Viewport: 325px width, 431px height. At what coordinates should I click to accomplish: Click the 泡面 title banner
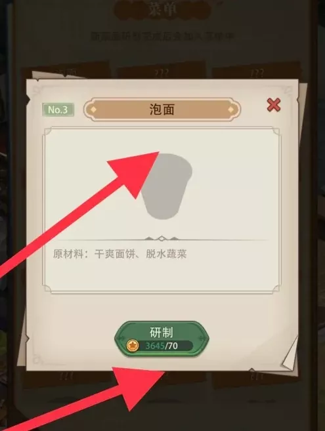[x=162, y=110]
